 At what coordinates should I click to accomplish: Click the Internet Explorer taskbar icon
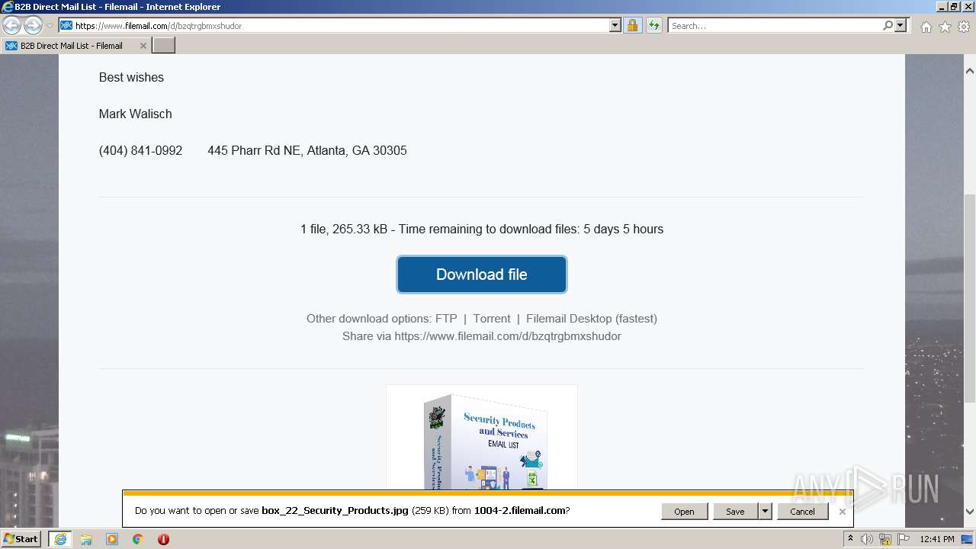[60, 539]
